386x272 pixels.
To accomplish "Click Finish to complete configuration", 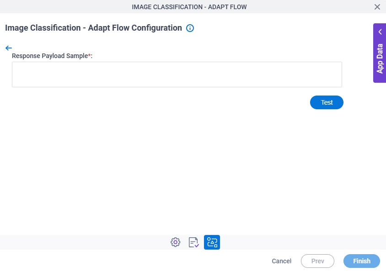I will click(362, 261).
